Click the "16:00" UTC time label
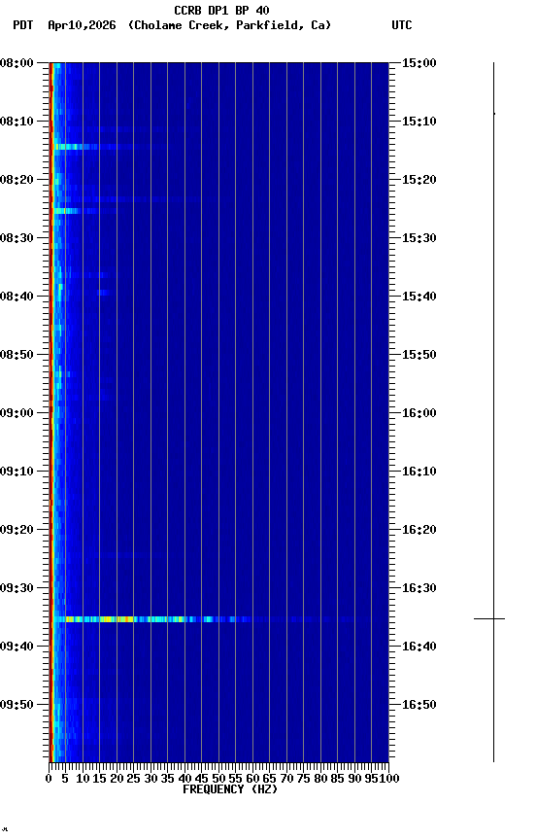This screenshot has width=536, height=840. pos(419,413)
